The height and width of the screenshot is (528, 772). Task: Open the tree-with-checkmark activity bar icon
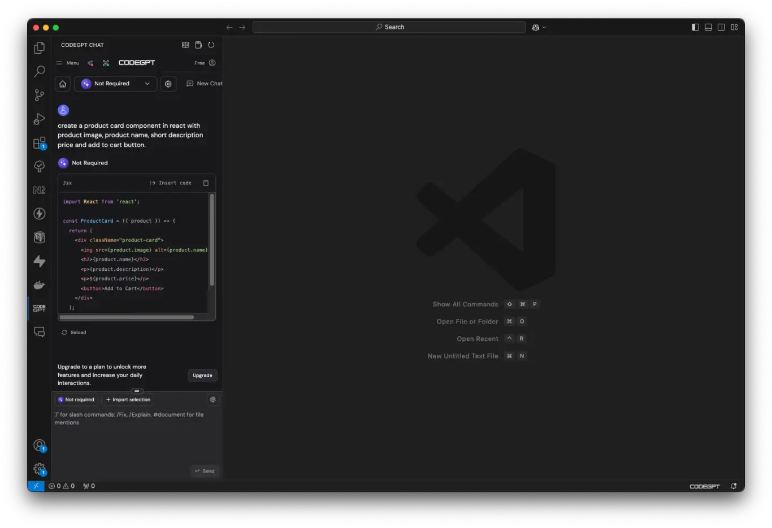[39, 166]
